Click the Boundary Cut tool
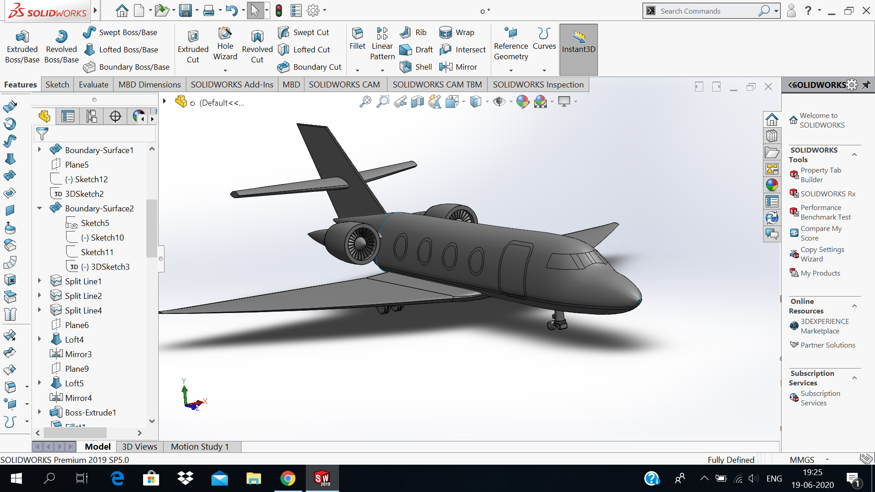The width and height of the screenshot is (875, 492). [x=309, y=67]
